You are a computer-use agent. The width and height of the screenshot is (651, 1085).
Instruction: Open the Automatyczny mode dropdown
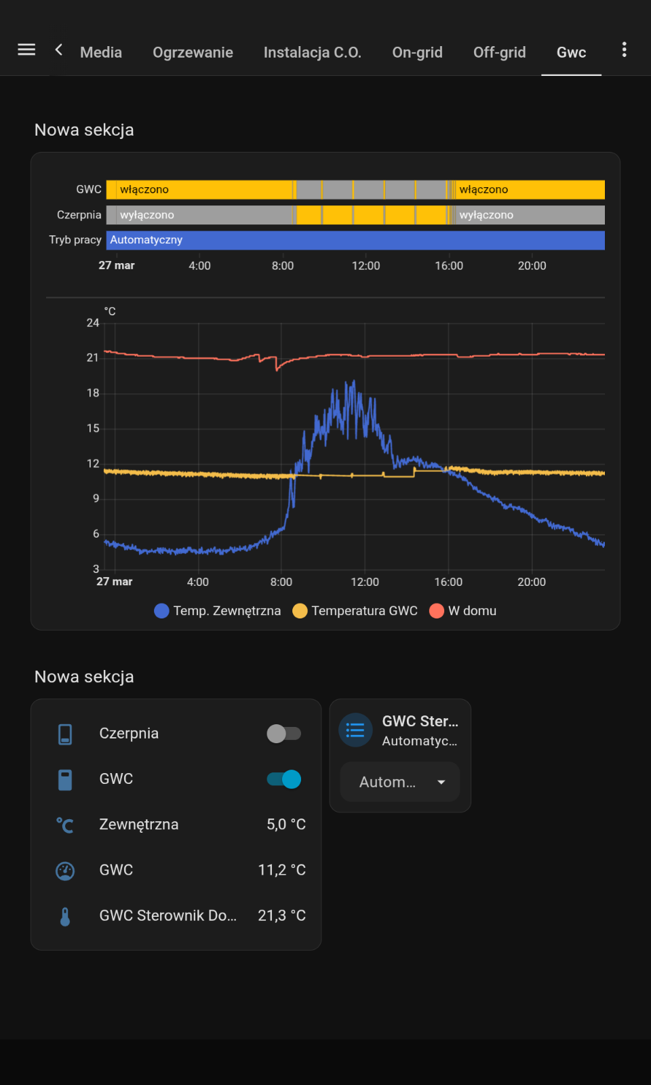pyautogui.click(x=400, y=782)
